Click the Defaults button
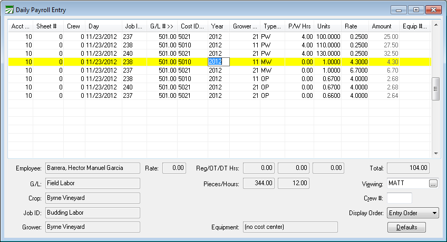 (x=406, y=227)
